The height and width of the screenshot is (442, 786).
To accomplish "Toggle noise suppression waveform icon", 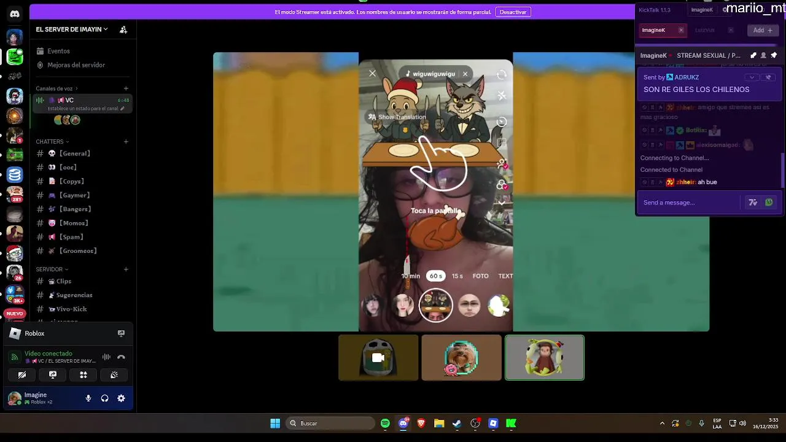I will (x=106, y=357).
